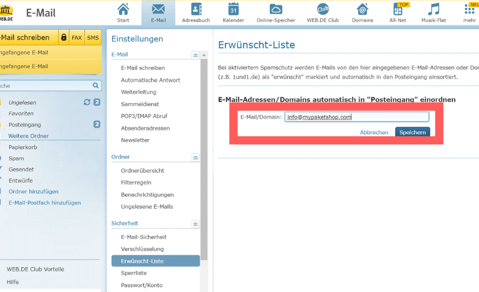Open the Kalender icon

(233, 10)
